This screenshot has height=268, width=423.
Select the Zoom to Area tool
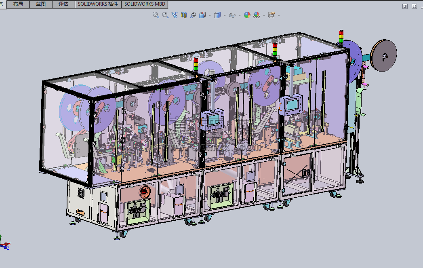165,15
